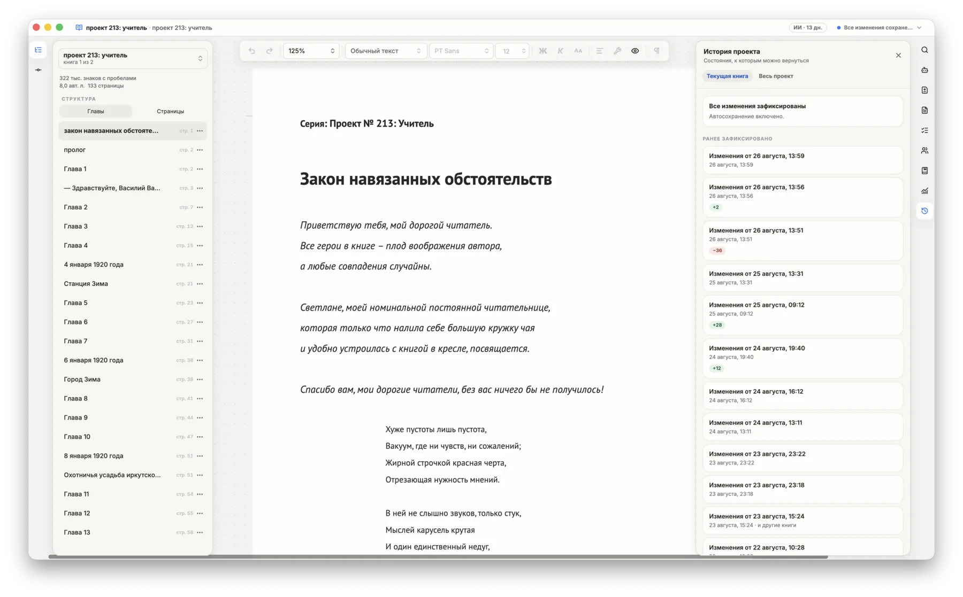Toggle paragraph marks (¶) display
963x597 pixels.
(656, 51)
